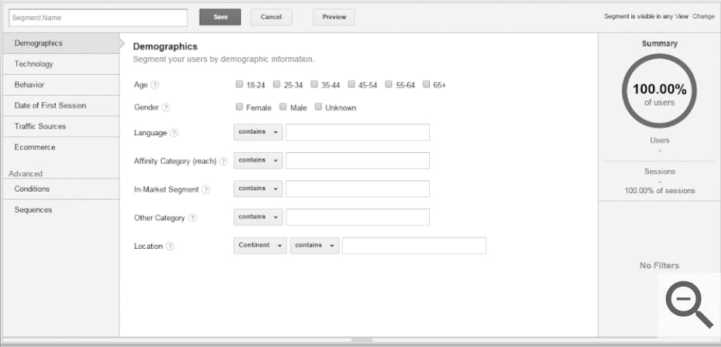Image resolution: width=721 pixels, height=347 pixels.
Task: Open help tooltip next to Age
Action: [x=155, y=84]
